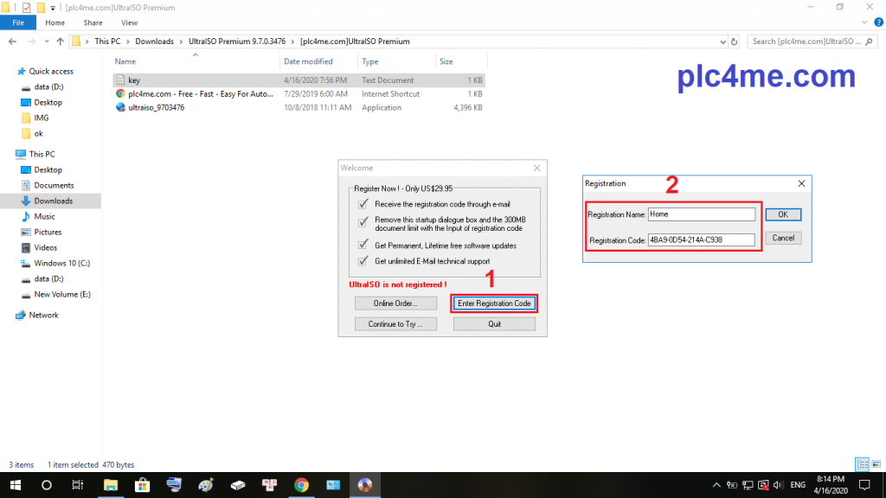Viewport: 886px width, 498px height.
Task: Click the search magnifier icon
Action: tap(869, 41)
